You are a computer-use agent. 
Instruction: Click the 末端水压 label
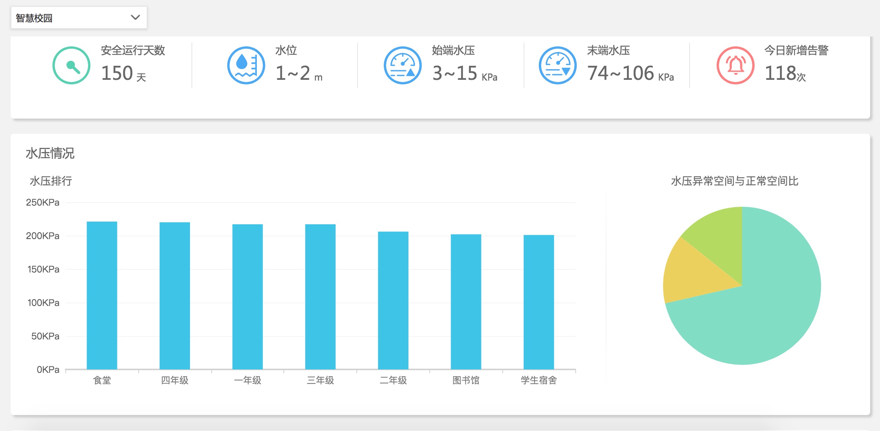[x=609, y=50]
